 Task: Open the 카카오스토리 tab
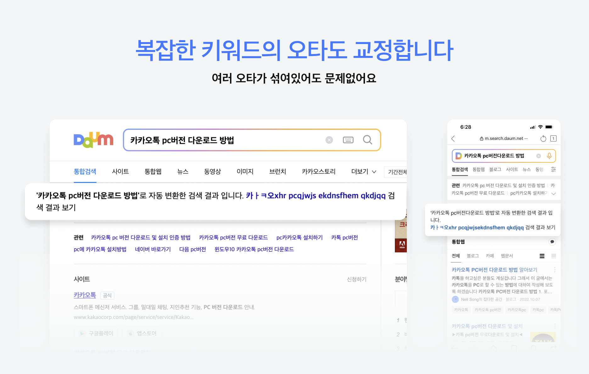[319, 172]
